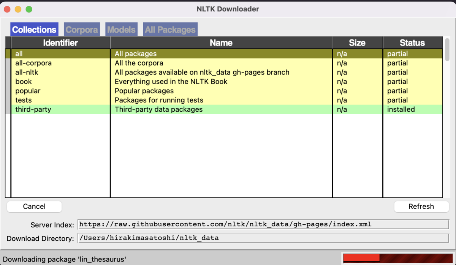Image resolution: width=456 pixels, height=265 pixels.
Task: Open the Corpora tab
Action: pos(82,30)
